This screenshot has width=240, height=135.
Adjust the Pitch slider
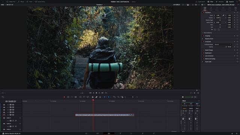point(220,25)
